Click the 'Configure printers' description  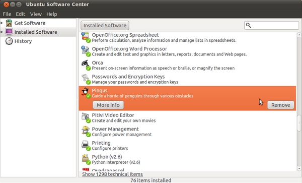(x=110, y=148)
